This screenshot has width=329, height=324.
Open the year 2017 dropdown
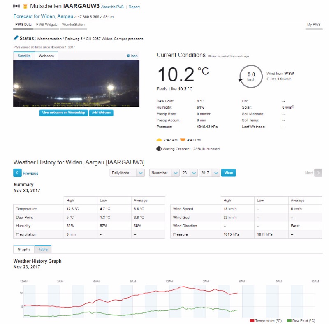point(209,173)
